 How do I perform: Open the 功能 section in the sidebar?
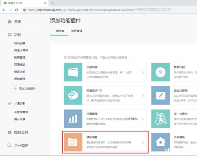(18, 35)
